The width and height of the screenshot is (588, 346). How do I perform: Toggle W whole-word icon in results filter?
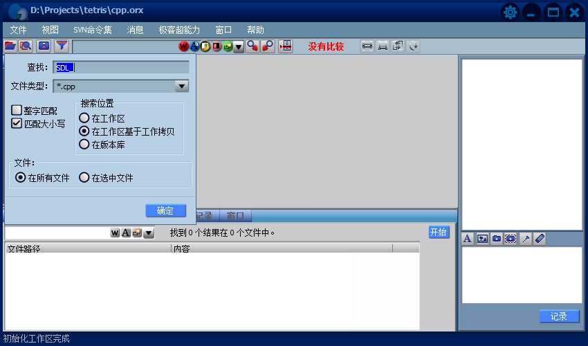(115, 233)
